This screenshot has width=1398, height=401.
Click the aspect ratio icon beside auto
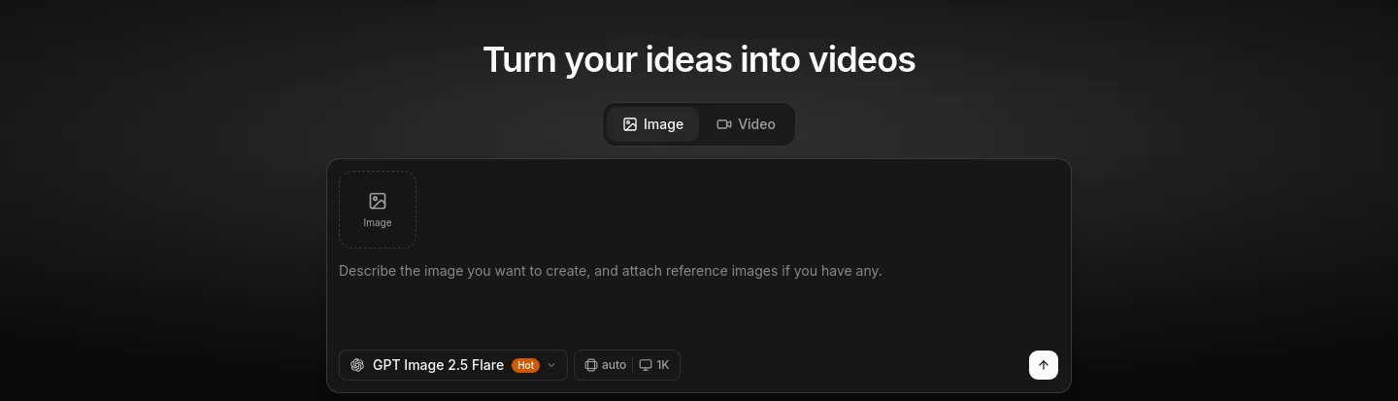[591, 365]
